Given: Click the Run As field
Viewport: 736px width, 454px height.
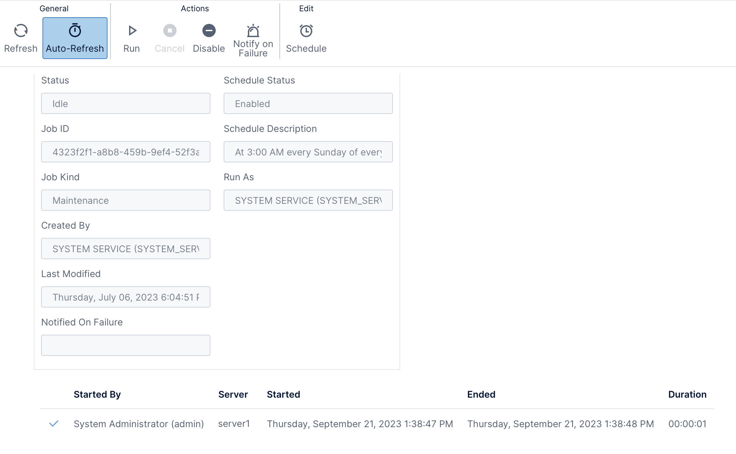Looking at the screenshot, I should coord(308,200).
